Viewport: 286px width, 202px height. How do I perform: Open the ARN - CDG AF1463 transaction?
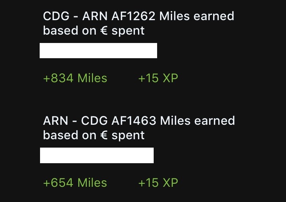[x=139, y=128]
